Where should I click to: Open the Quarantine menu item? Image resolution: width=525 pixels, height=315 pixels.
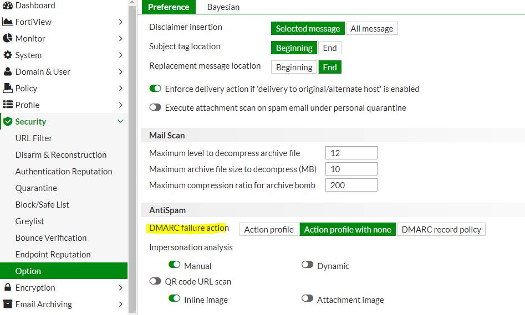click(36, 188)
